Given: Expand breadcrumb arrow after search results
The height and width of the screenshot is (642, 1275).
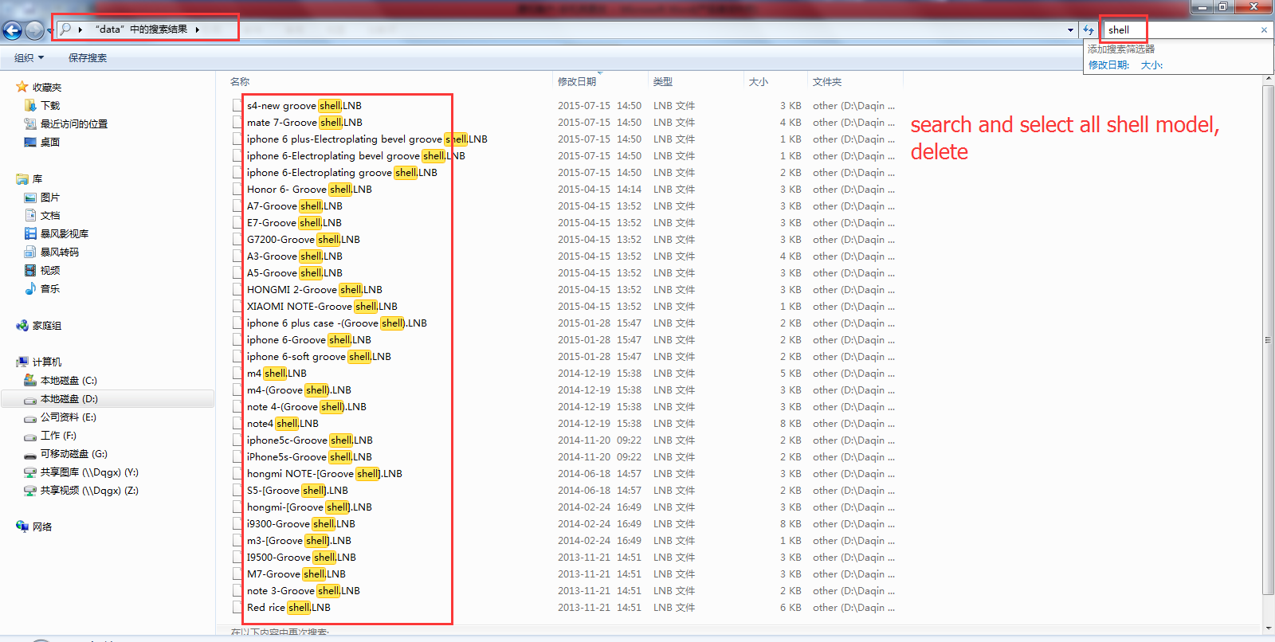Looking at the screenshot, I should pos(197,29).
